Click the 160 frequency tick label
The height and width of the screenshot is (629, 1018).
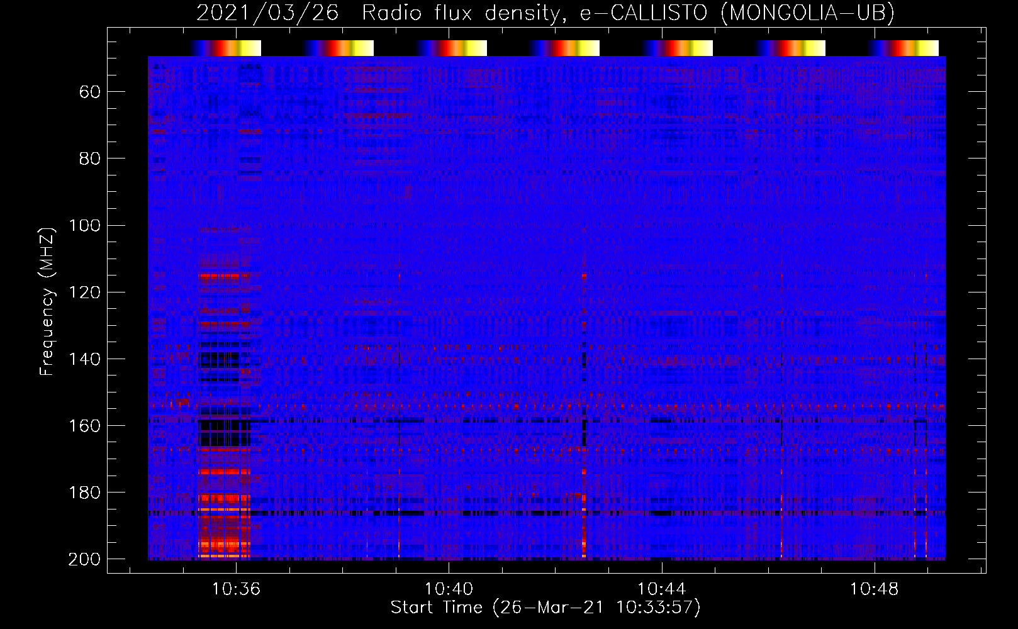(84, 426)
